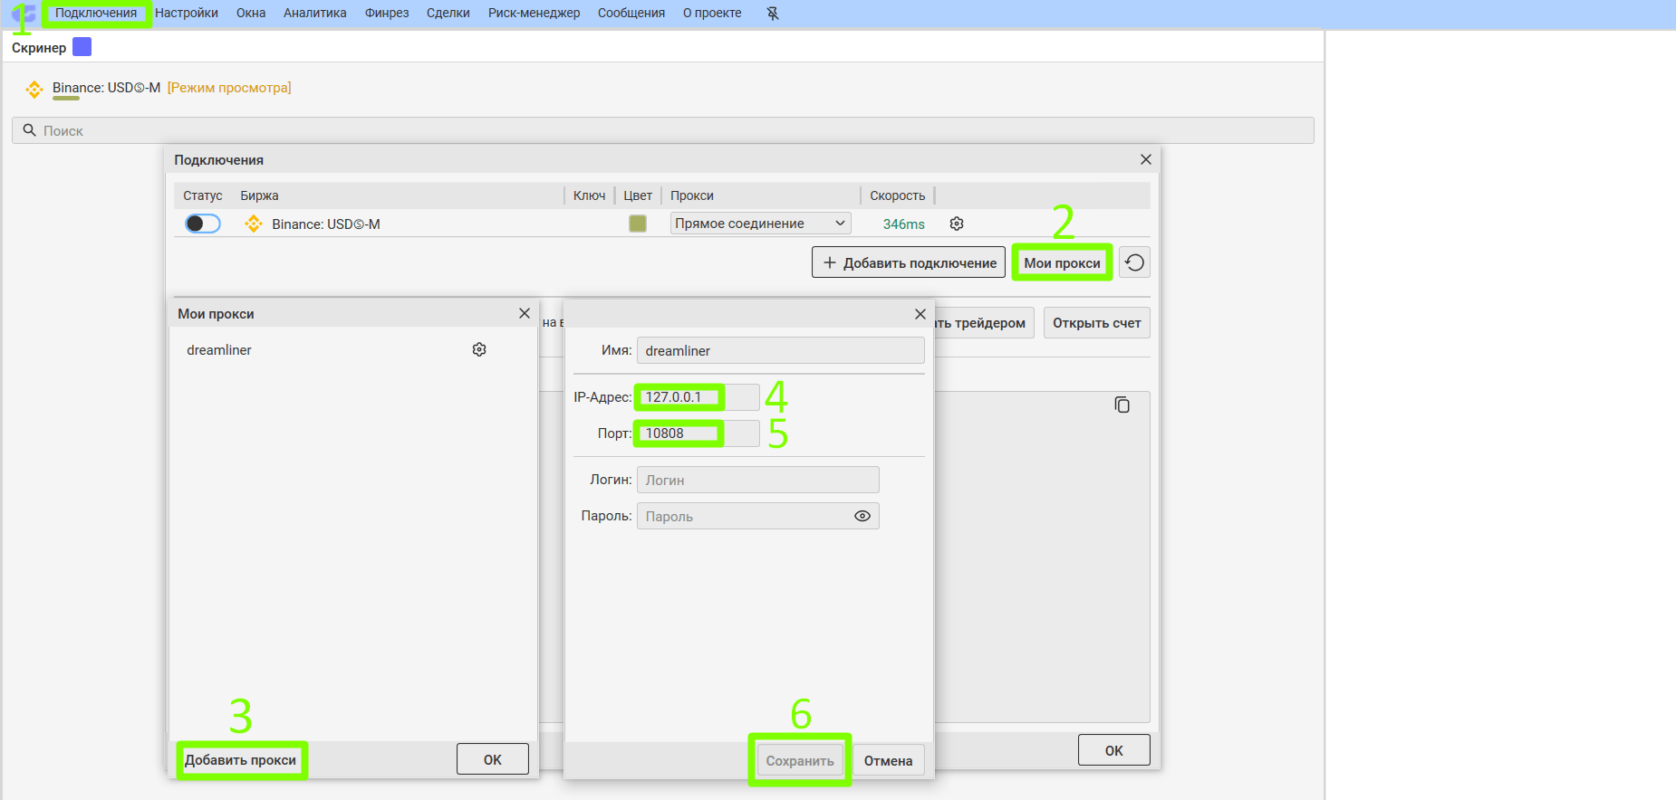The image size is (1676, 800).
Task: Click the IP-Адрес input field
Action: (696, 397)
